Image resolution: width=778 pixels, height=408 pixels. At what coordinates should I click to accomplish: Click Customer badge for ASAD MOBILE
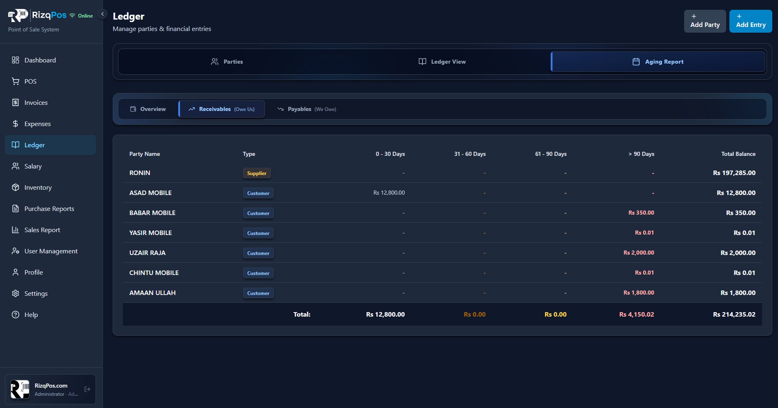258,193
